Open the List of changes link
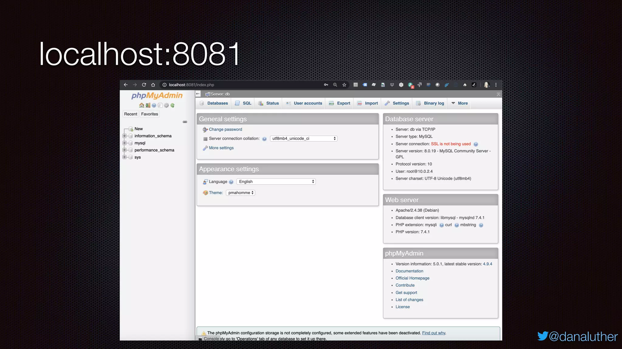 coord(409,300)
